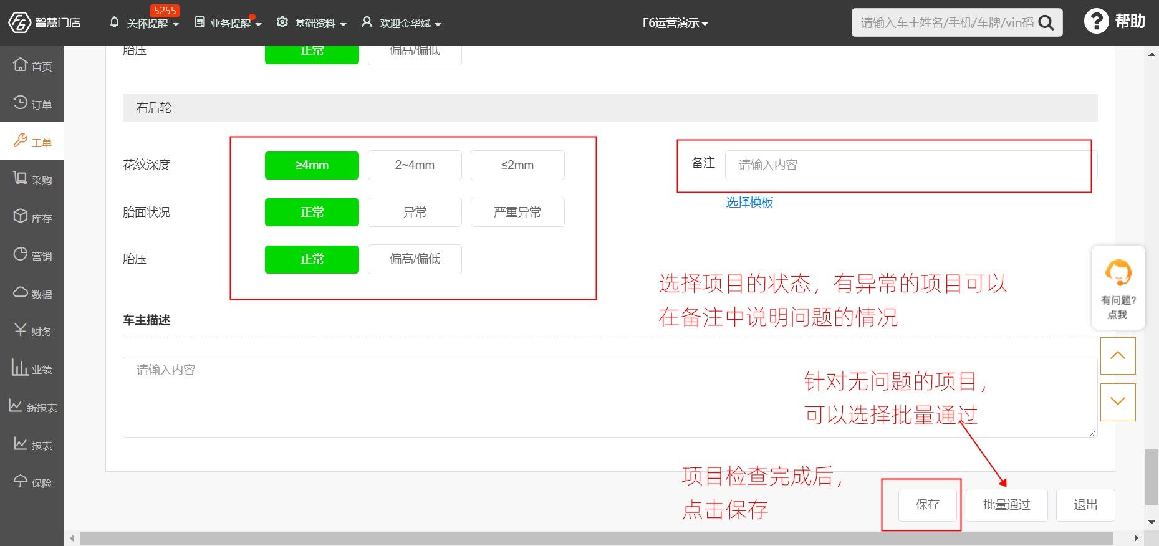Click the horizontal scrollbar right arrow

1136,538
